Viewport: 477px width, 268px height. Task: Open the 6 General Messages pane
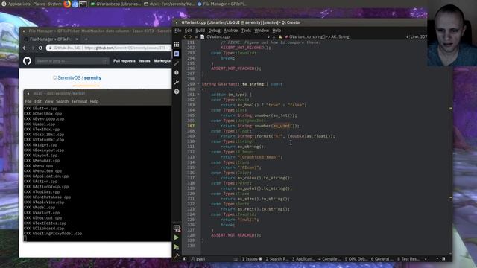(x=382, y=259)
